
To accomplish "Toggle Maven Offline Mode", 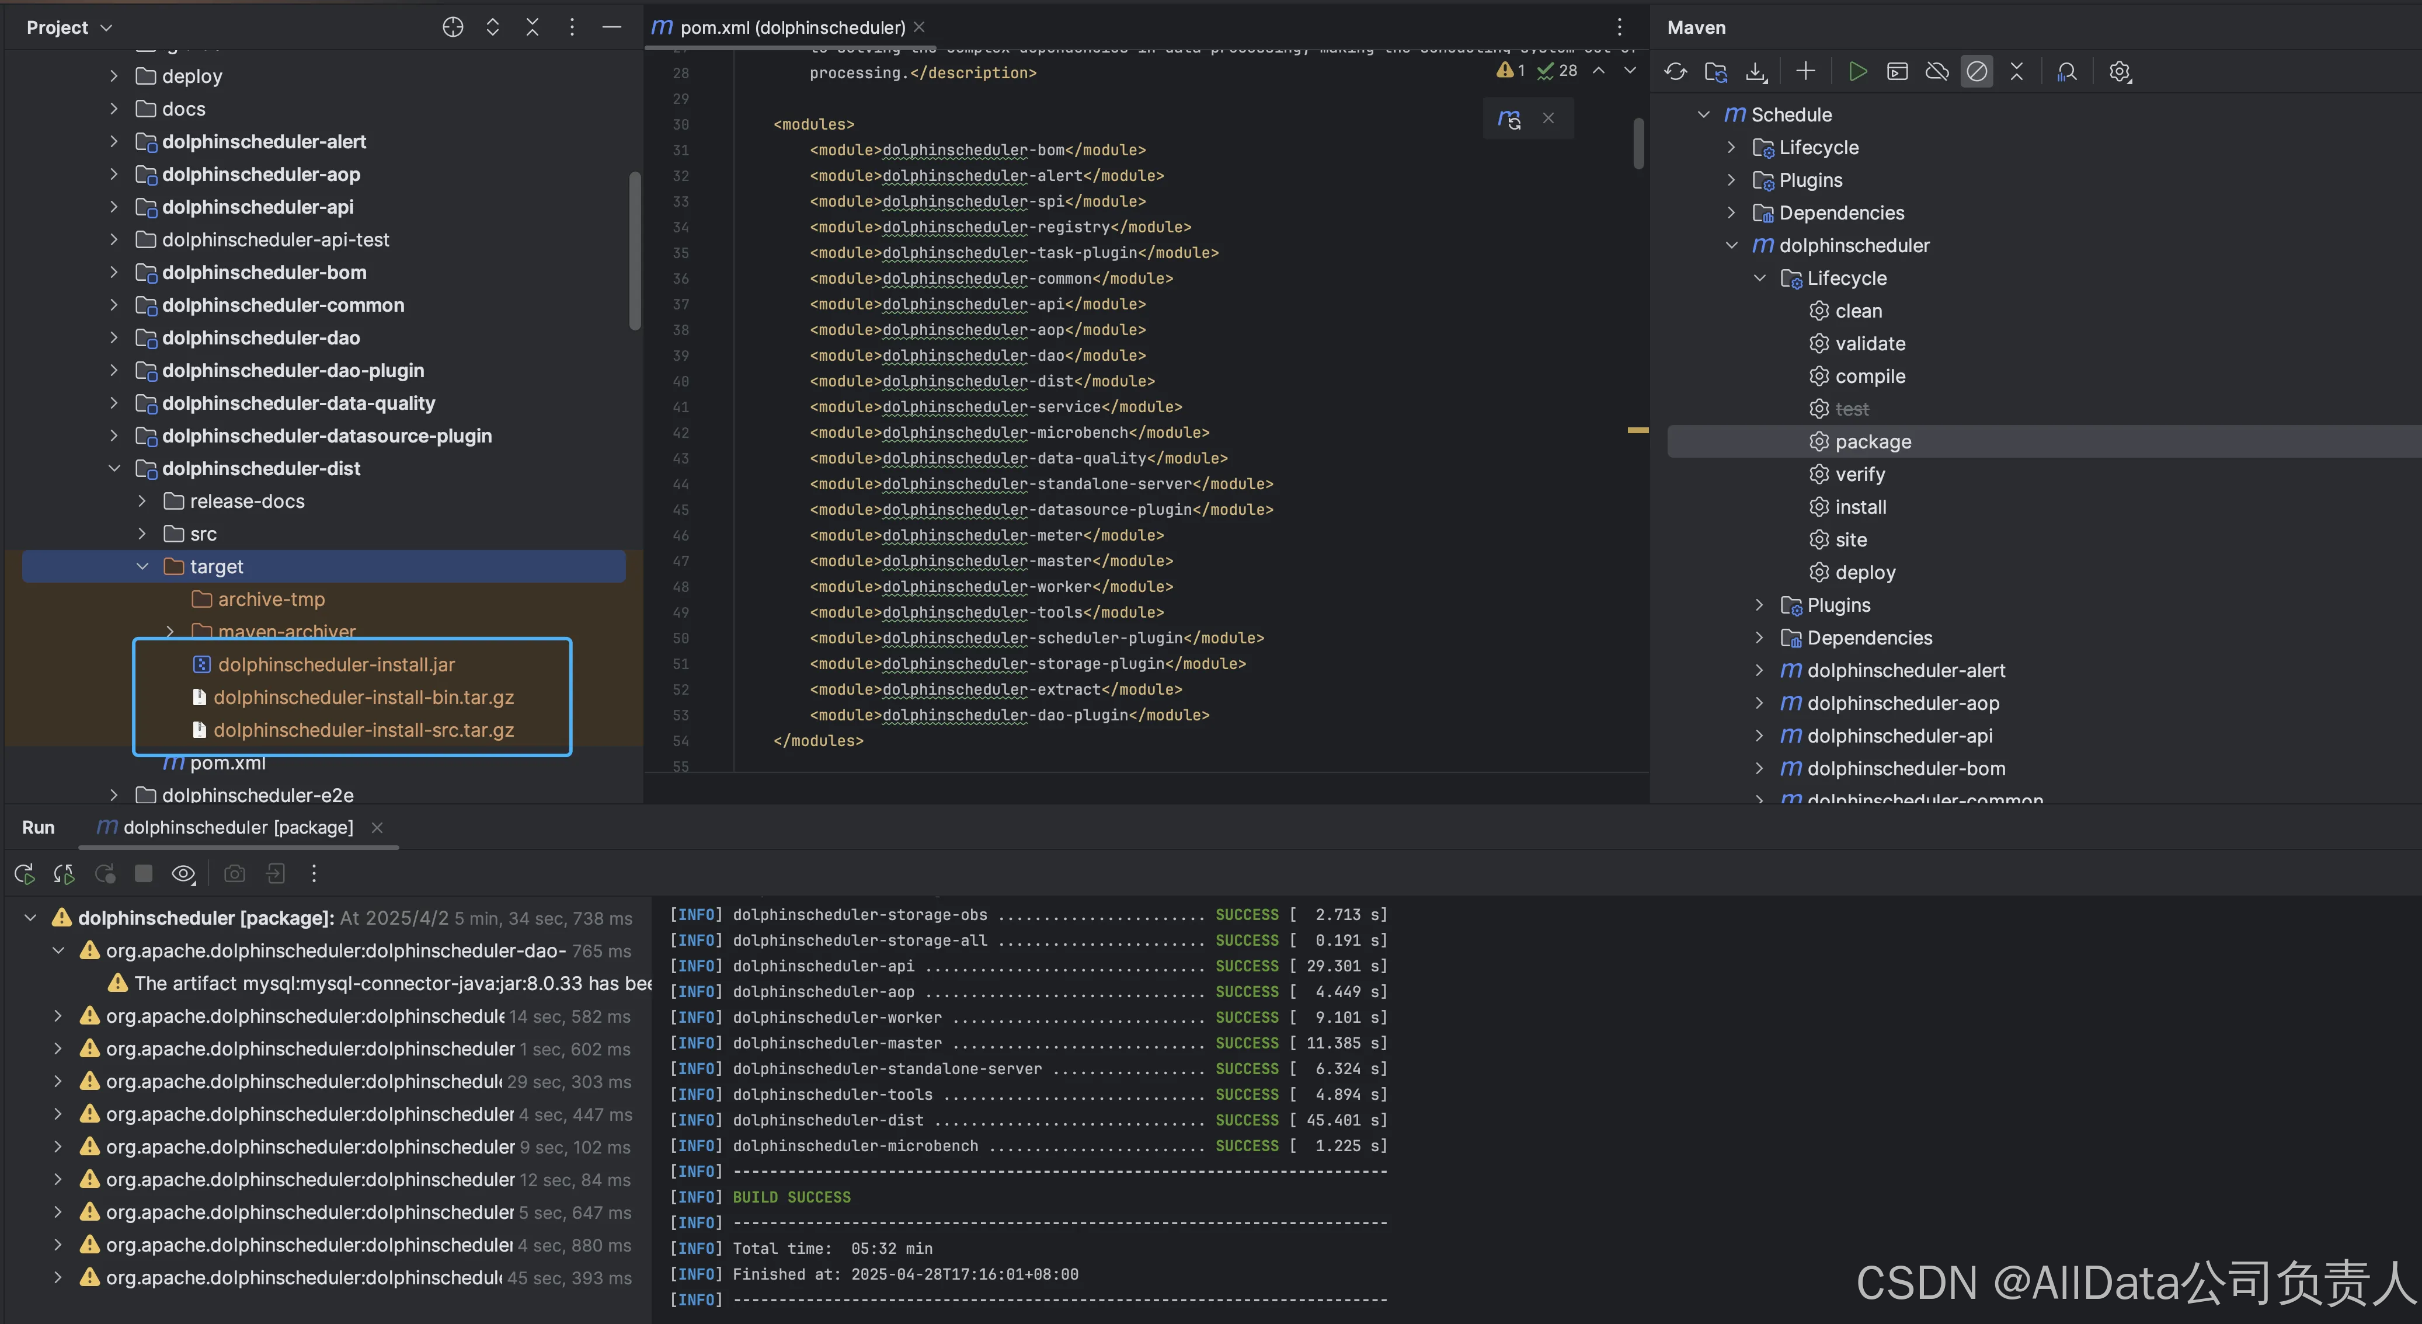I will pyautogui.click(x=1937, y=71).
